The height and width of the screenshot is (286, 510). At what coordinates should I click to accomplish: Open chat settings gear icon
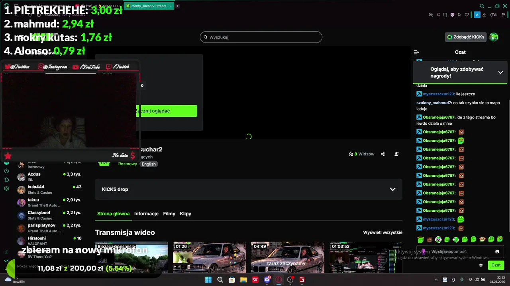(x=481, y=265)
